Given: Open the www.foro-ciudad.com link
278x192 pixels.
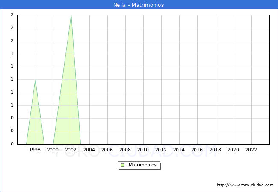Looking at the screenshot, I should [x=245, y=185].
